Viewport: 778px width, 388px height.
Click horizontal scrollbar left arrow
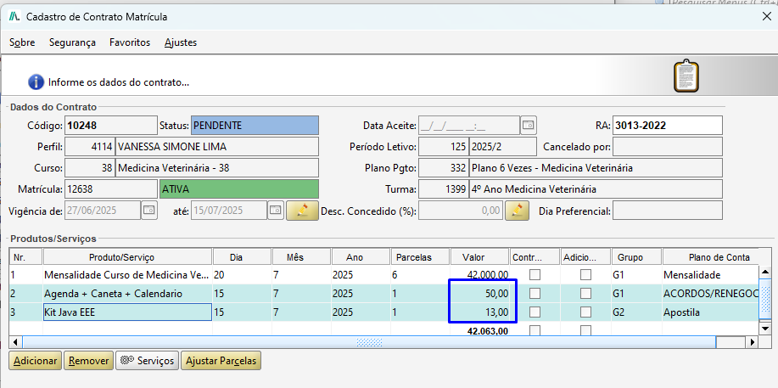tap(16, 342)
